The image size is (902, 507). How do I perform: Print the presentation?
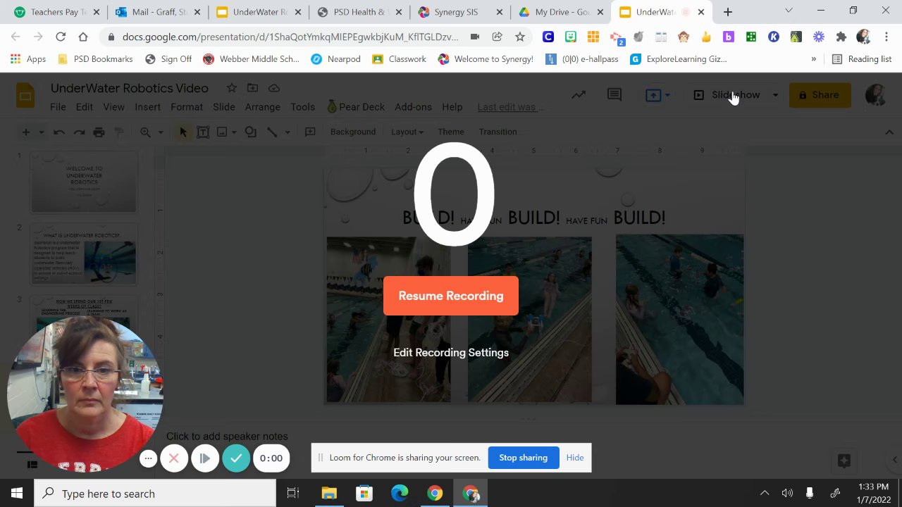coord(99,132)
